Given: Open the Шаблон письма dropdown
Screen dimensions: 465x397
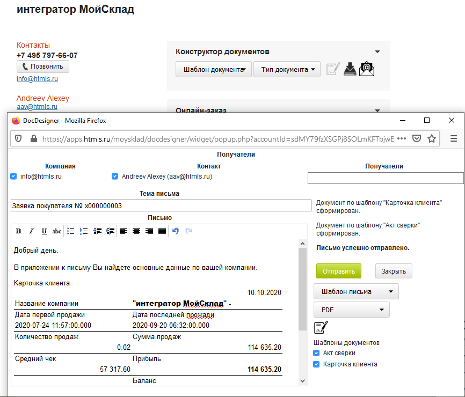Looking at the screenshot, I should 356,292.
